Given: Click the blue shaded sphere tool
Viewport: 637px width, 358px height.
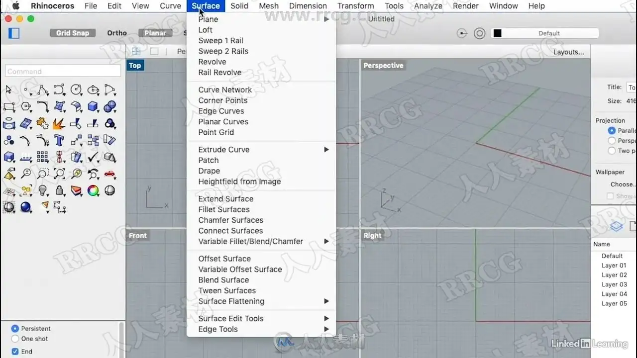Looking at the screenshot, I should click(26, 207).
